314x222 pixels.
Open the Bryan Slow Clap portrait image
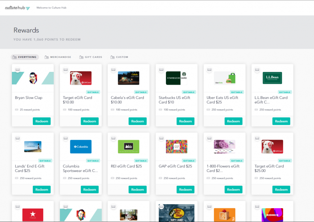(33, 78)
